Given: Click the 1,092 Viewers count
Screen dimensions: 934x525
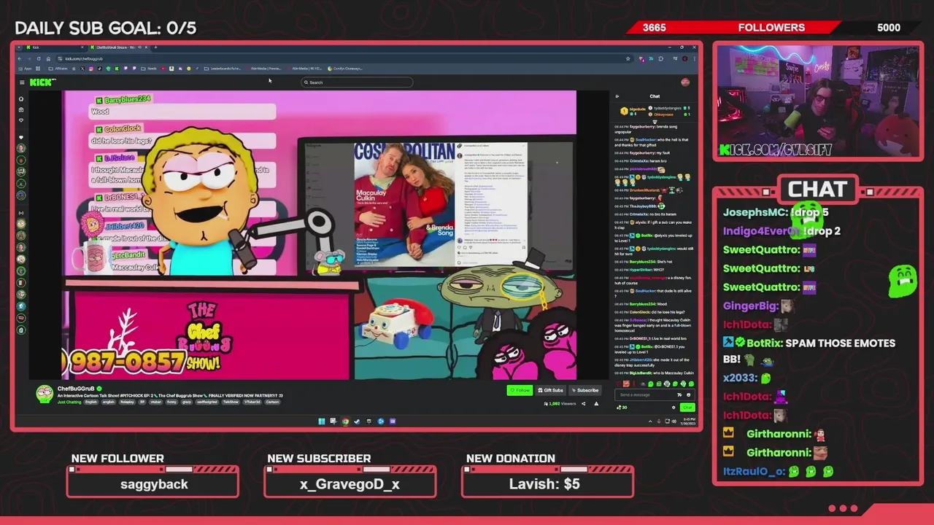Looking at the screenshot, I should click(x=560, y=403).
